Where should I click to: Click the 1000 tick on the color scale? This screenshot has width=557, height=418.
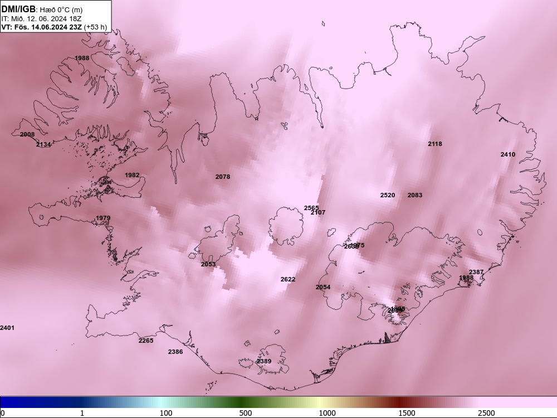pos(327,413)
